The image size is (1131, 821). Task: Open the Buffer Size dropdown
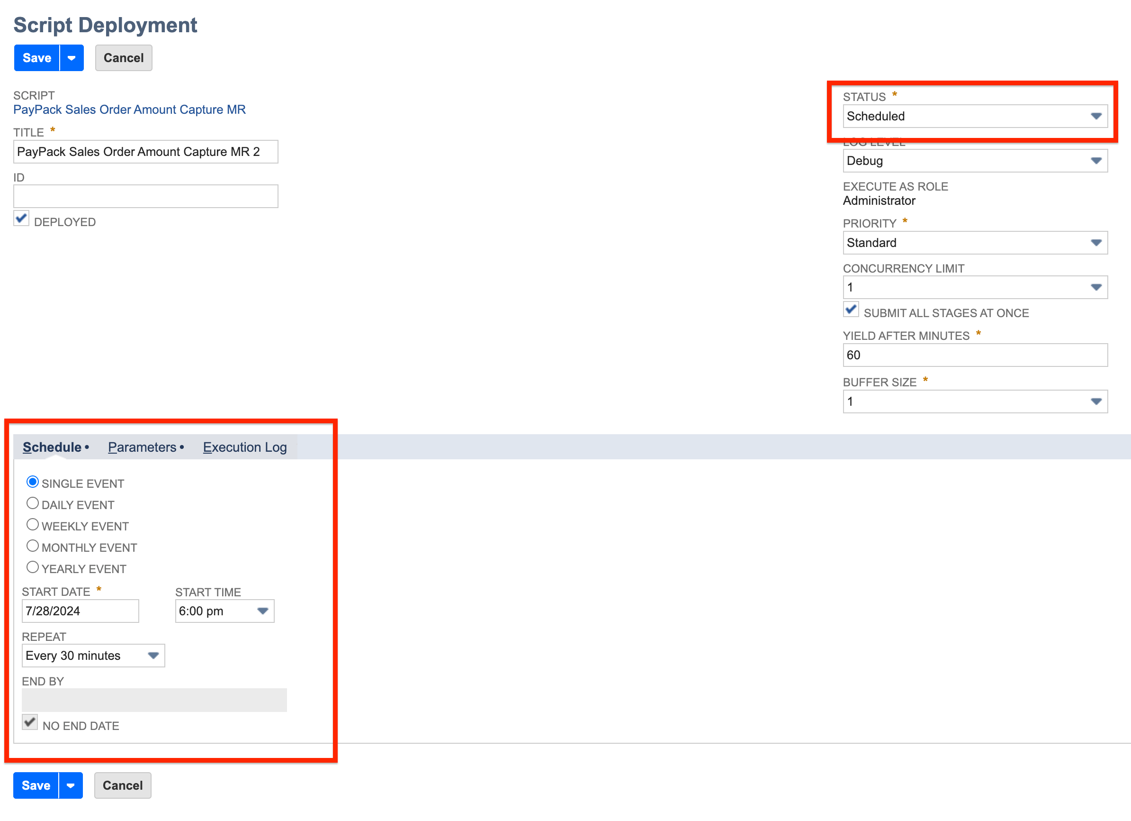[1095, 401]
